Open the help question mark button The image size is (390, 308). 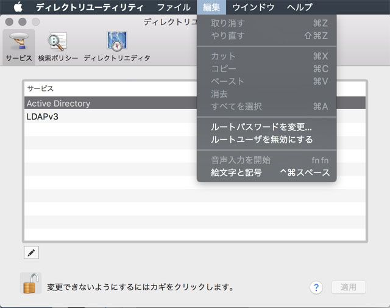pyautogui.click(x=316, y=288)
